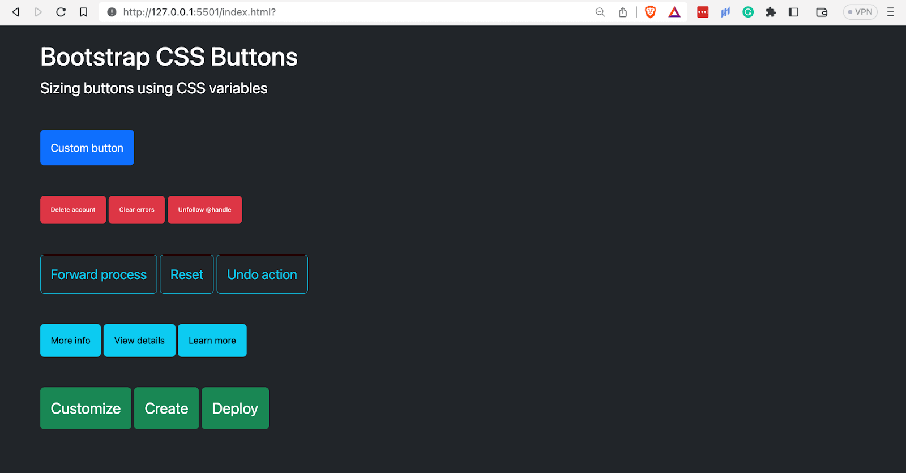Reload the page with the refresh icon
This screenshot has height=473, width=906.
click(61, 12)
